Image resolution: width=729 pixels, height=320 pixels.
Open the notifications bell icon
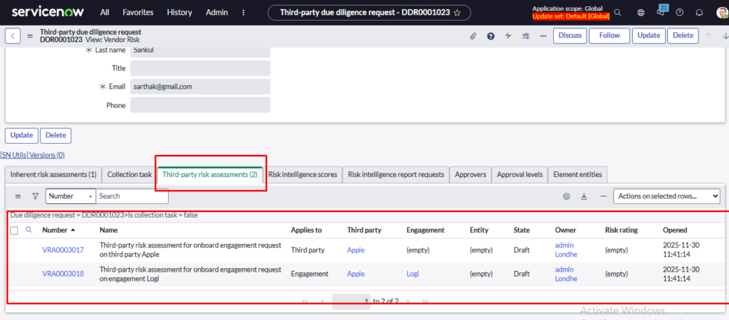point(699,13)
